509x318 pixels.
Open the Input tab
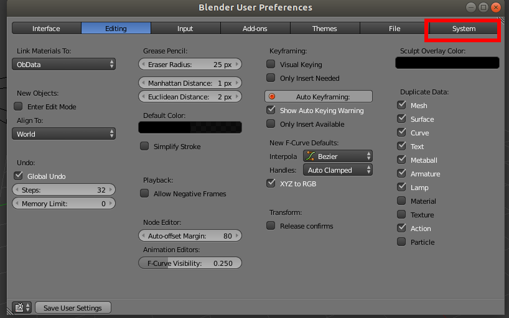coord(185,28)
